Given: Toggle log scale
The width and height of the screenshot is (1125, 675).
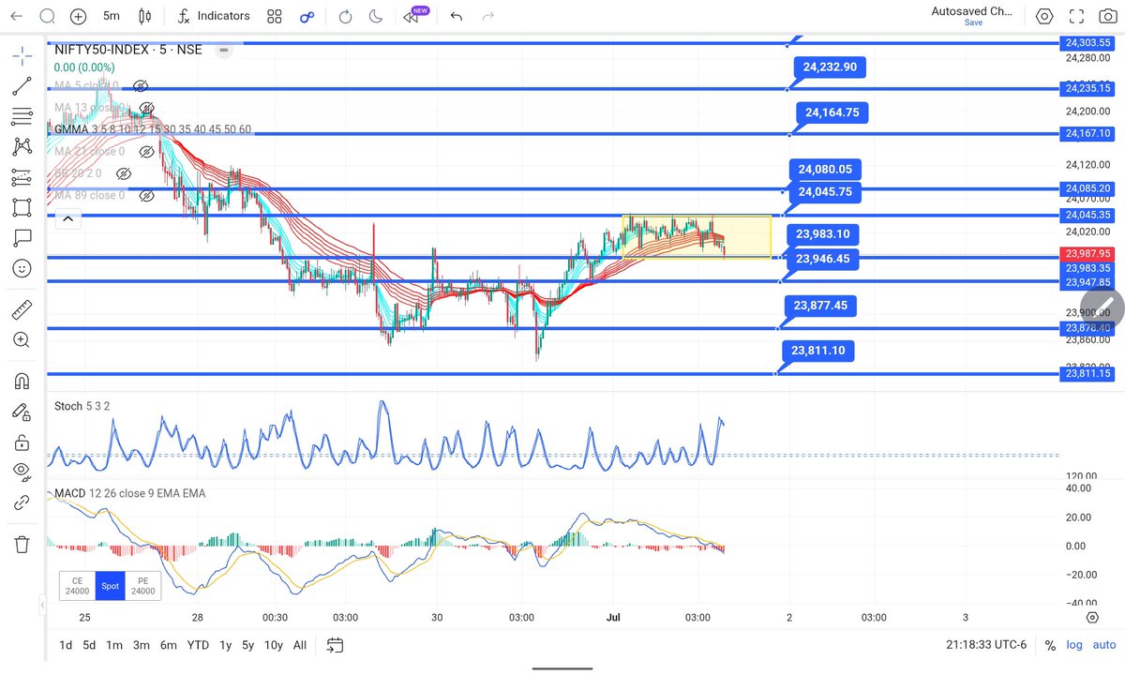Looking at the screenshot, I should (x=1075, y=645).
